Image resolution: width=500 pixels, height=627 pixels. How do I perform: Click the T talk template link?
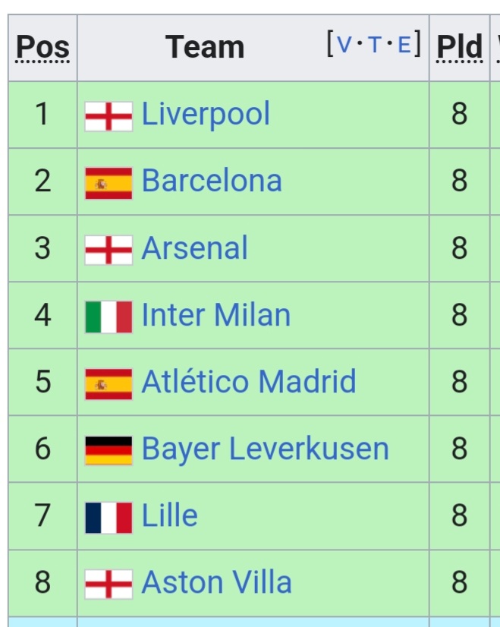[375, 44]
